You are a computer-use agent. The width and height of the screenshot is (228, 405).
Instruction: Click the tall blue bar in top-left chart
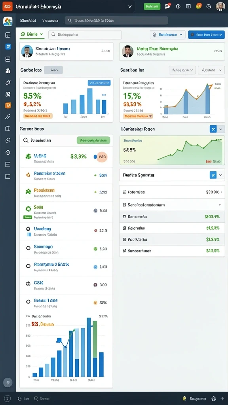click(90, 101)
